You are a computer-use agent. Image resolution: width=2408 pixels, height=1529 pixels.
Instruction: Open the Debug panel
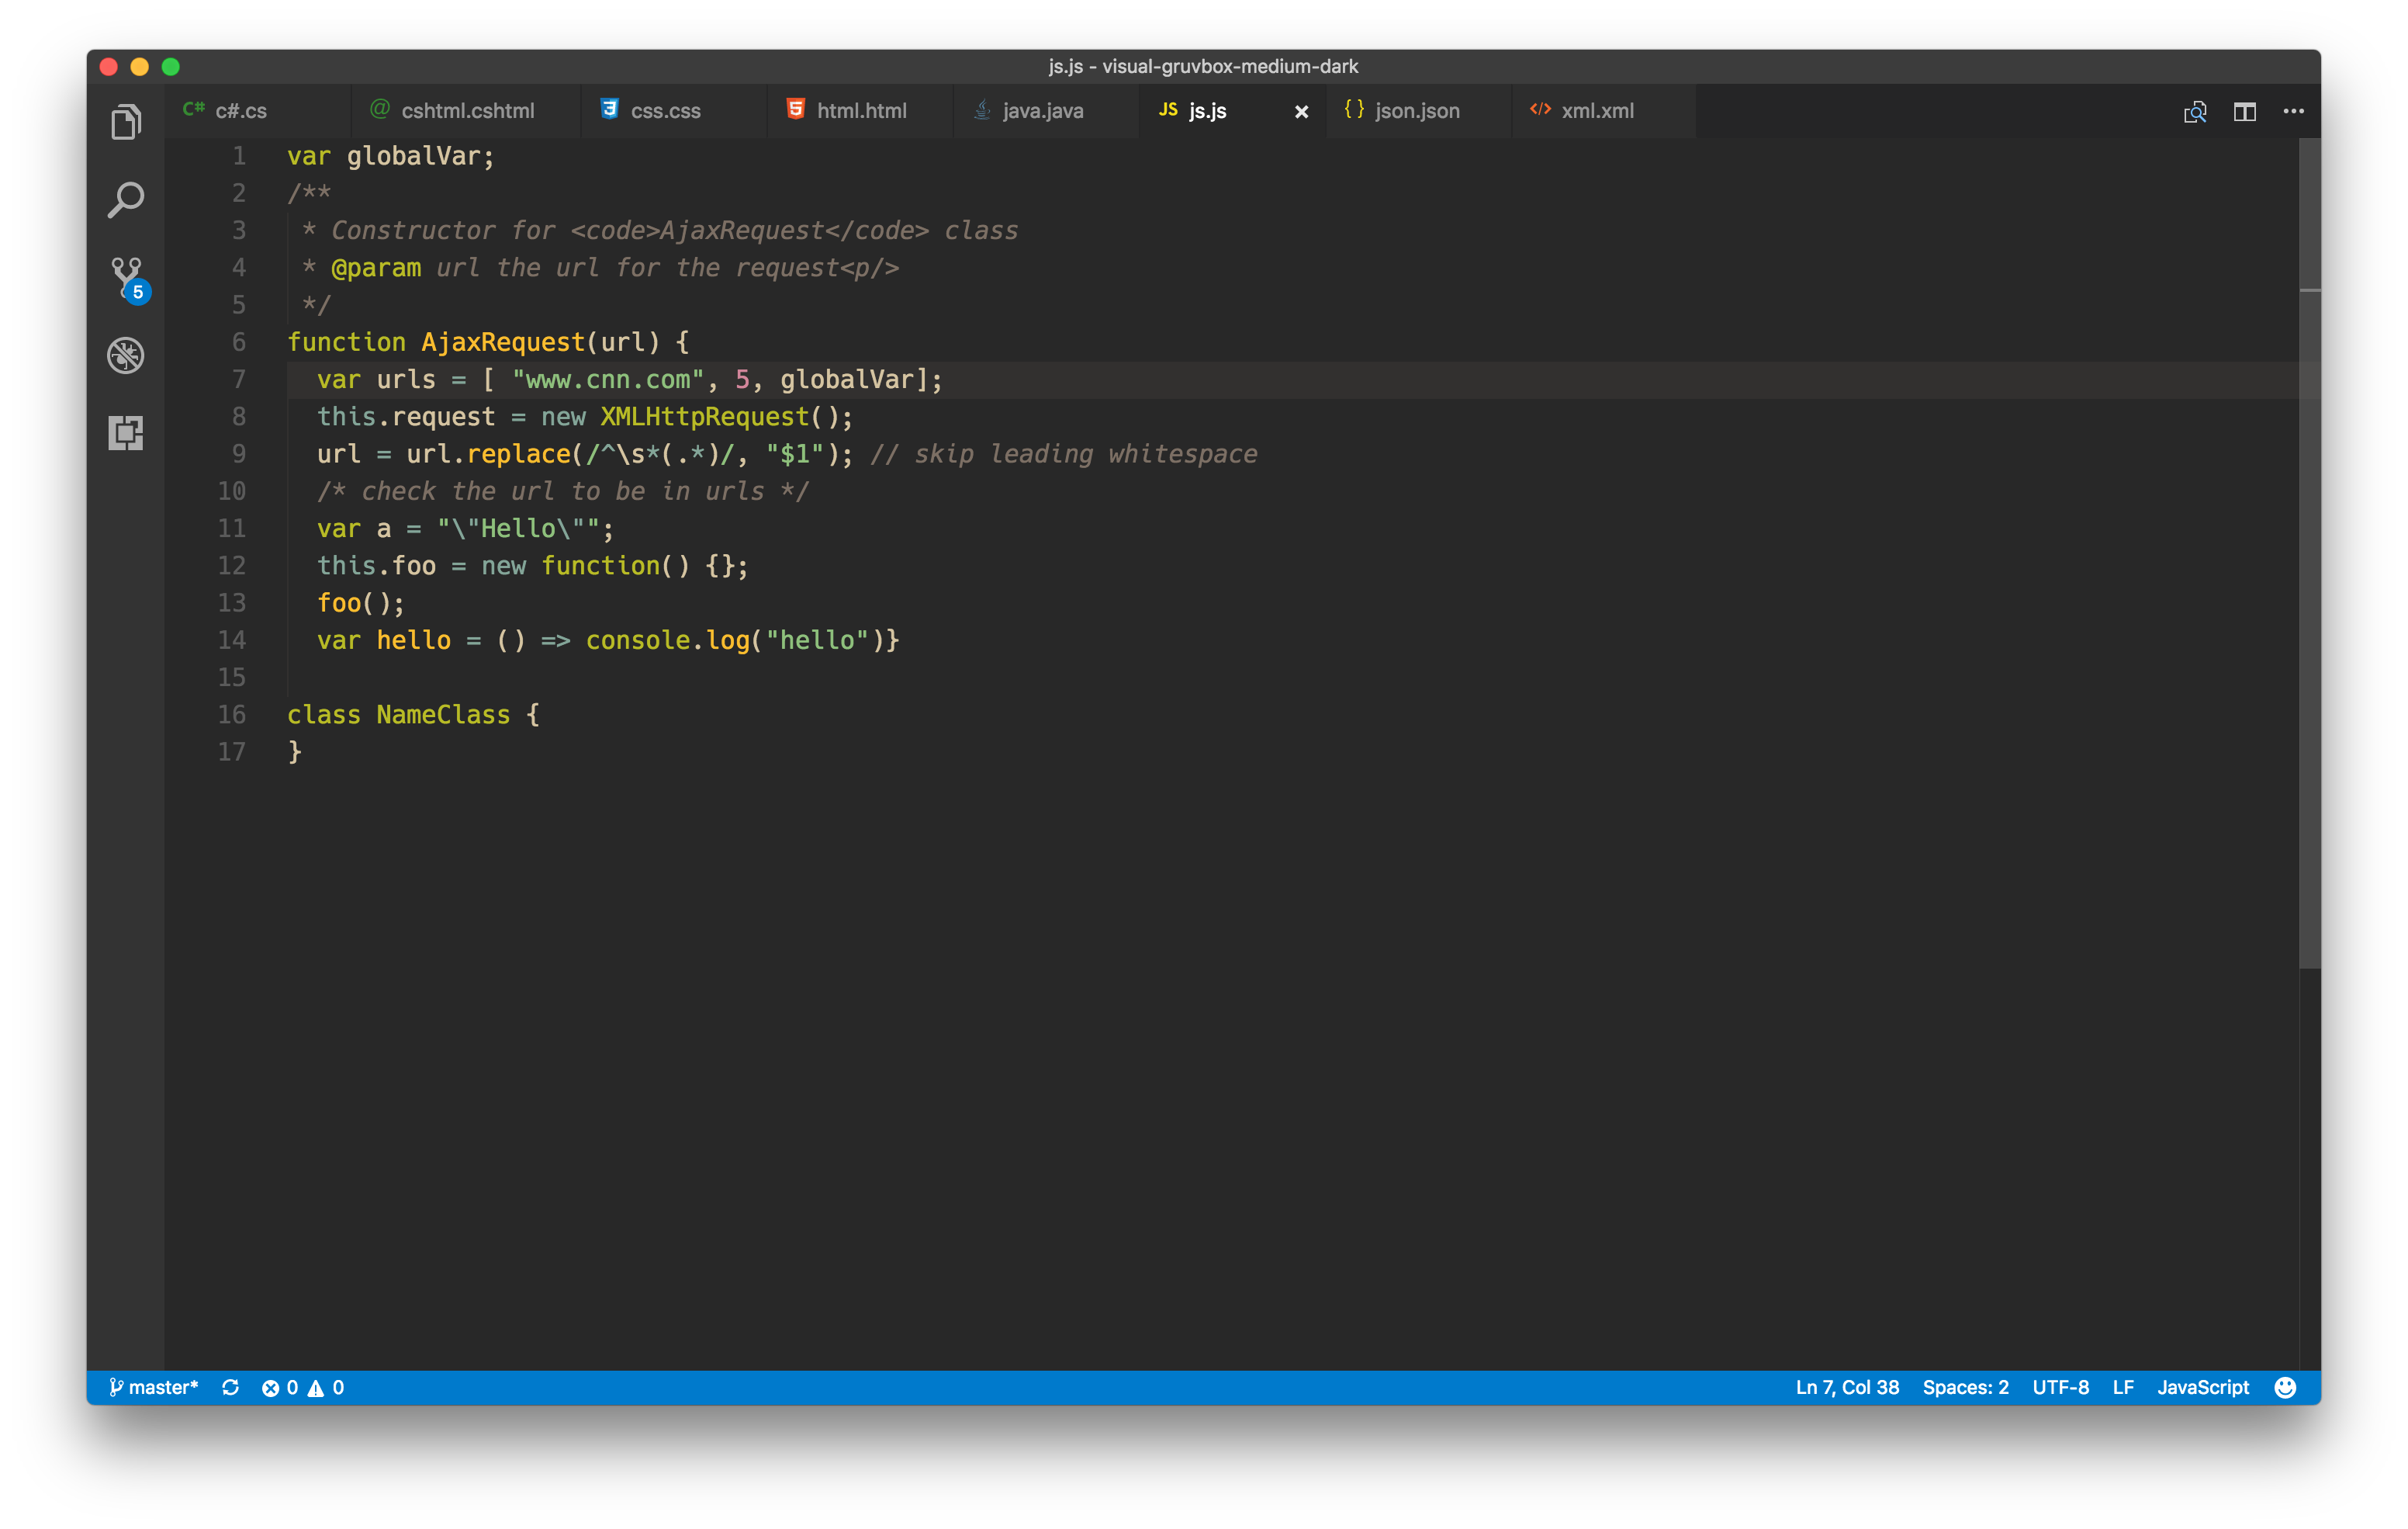tap(126, 355)
